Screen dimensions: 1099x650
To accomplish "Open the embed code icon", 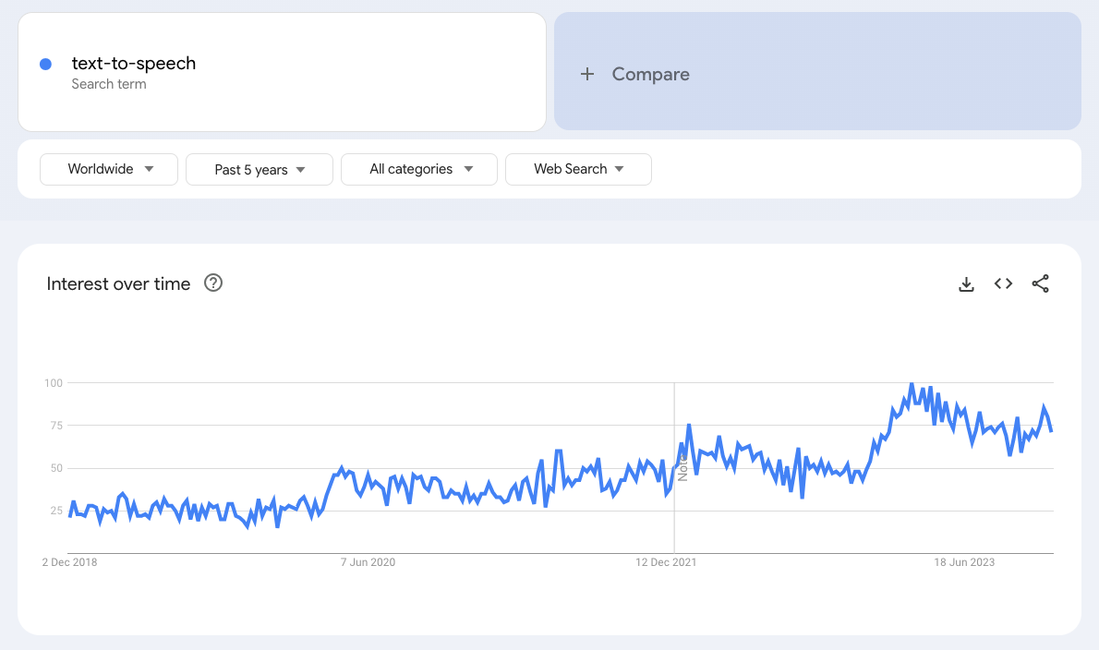I will 1003,283.
